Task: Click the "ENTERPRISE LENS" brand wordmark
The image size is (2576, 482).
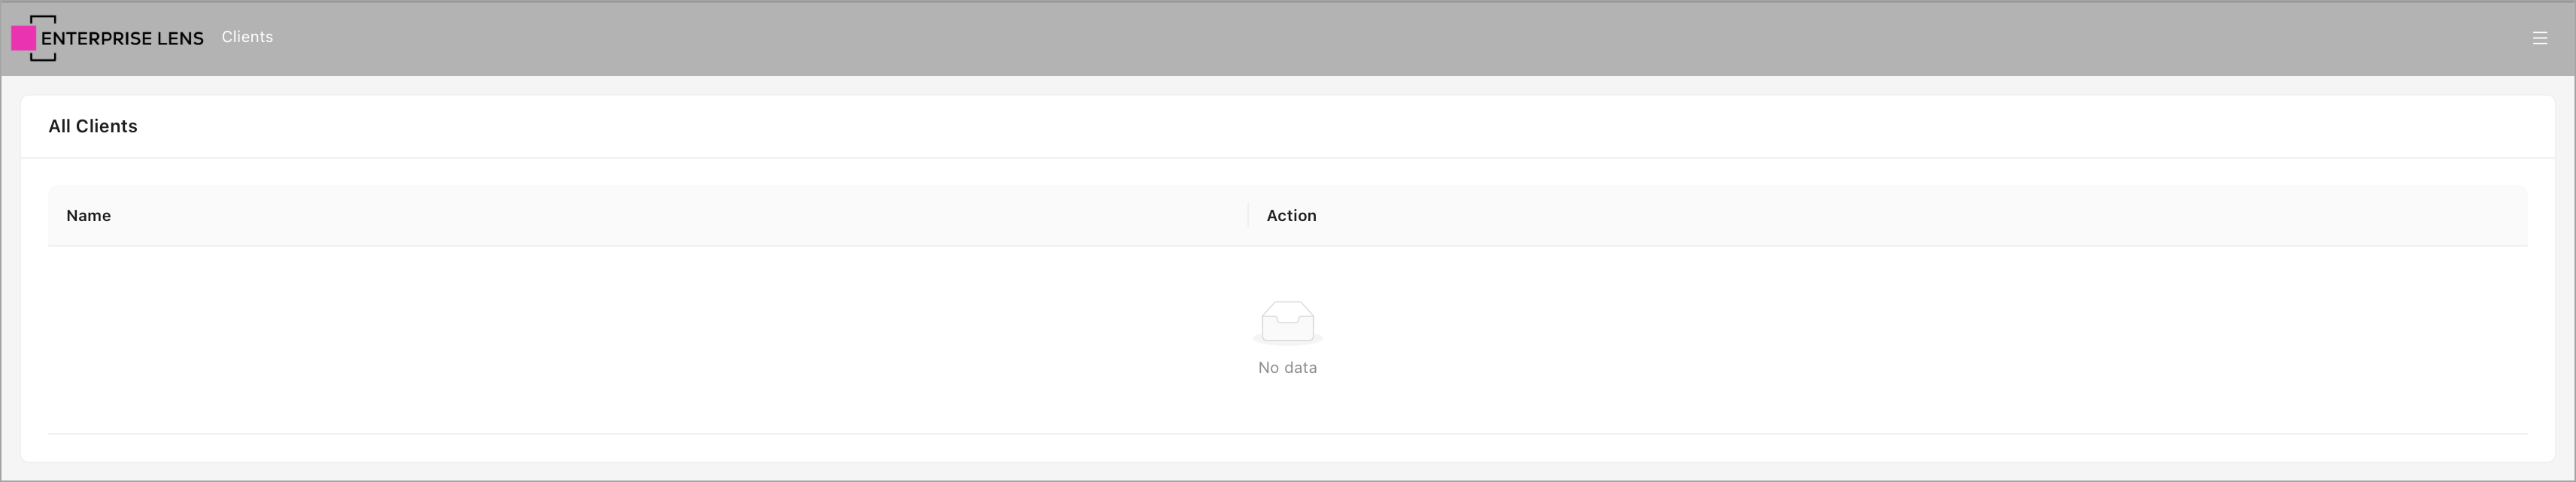Action: 122,38
